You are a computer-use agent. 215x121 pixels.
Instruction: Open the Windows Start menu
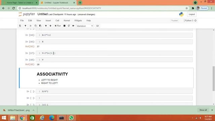click(4, 118)
